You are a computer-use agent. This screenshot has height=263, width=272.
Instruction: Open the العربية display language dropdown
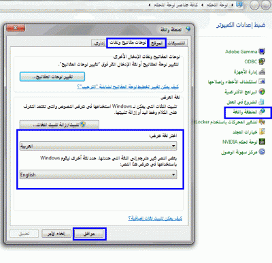click(98, 146)
